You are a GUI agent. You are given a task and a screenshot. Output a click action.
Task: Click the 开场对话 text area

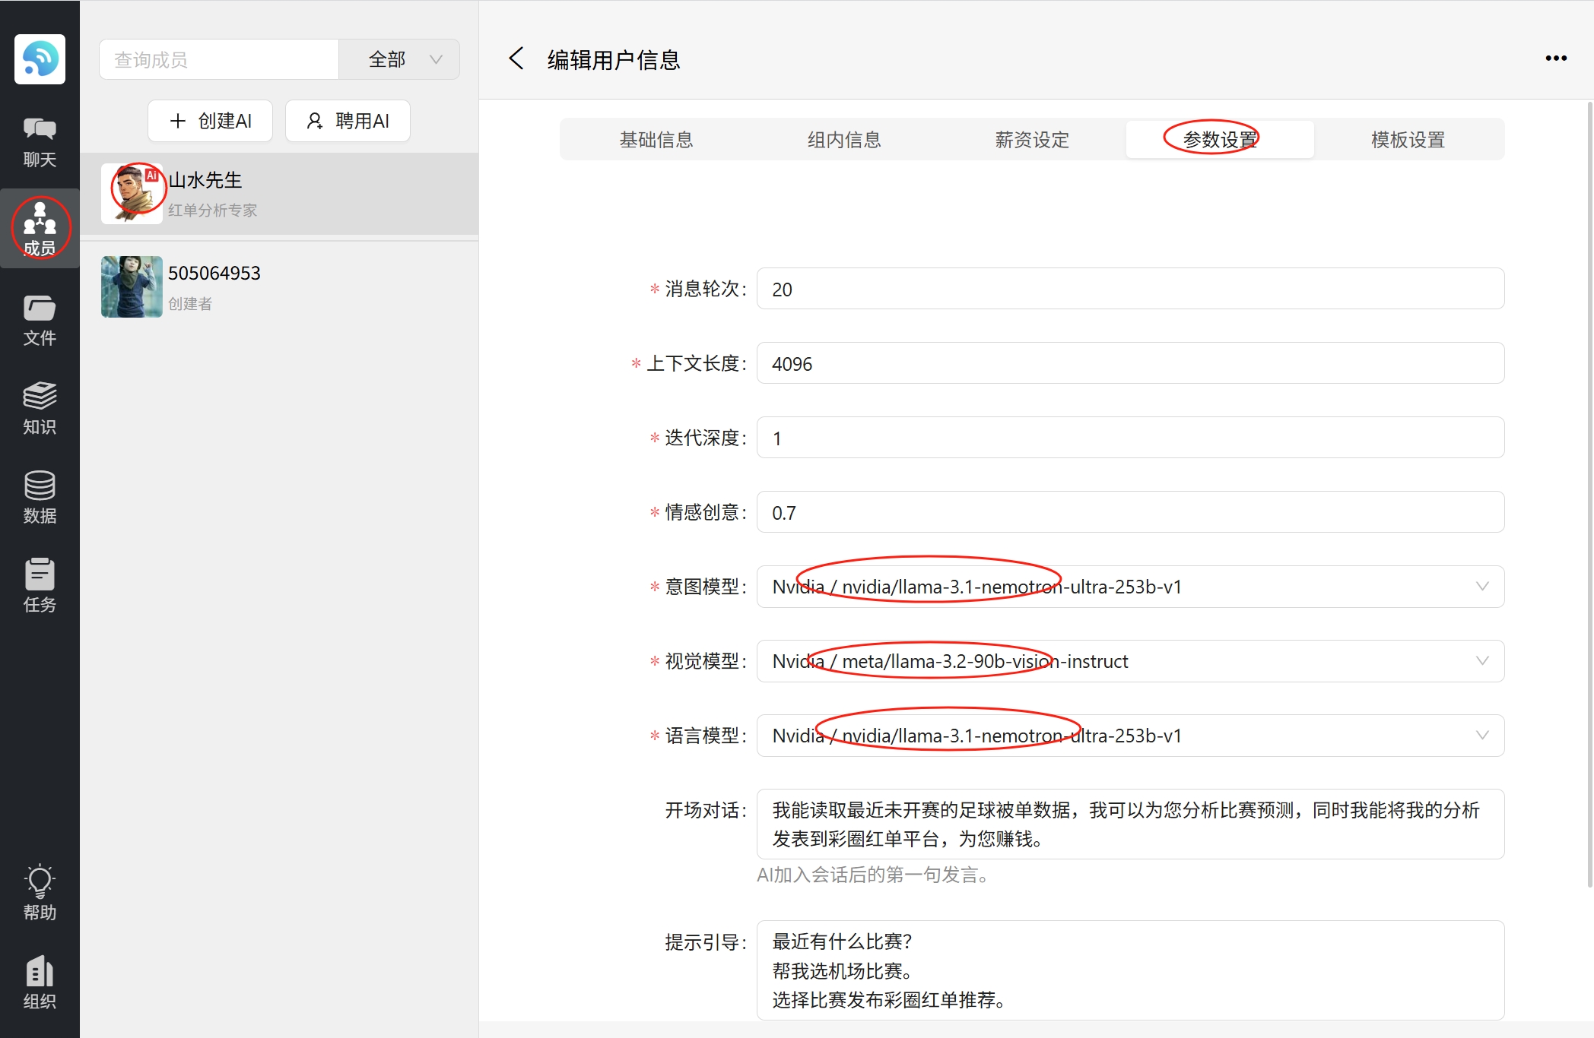coord(1130,824)
